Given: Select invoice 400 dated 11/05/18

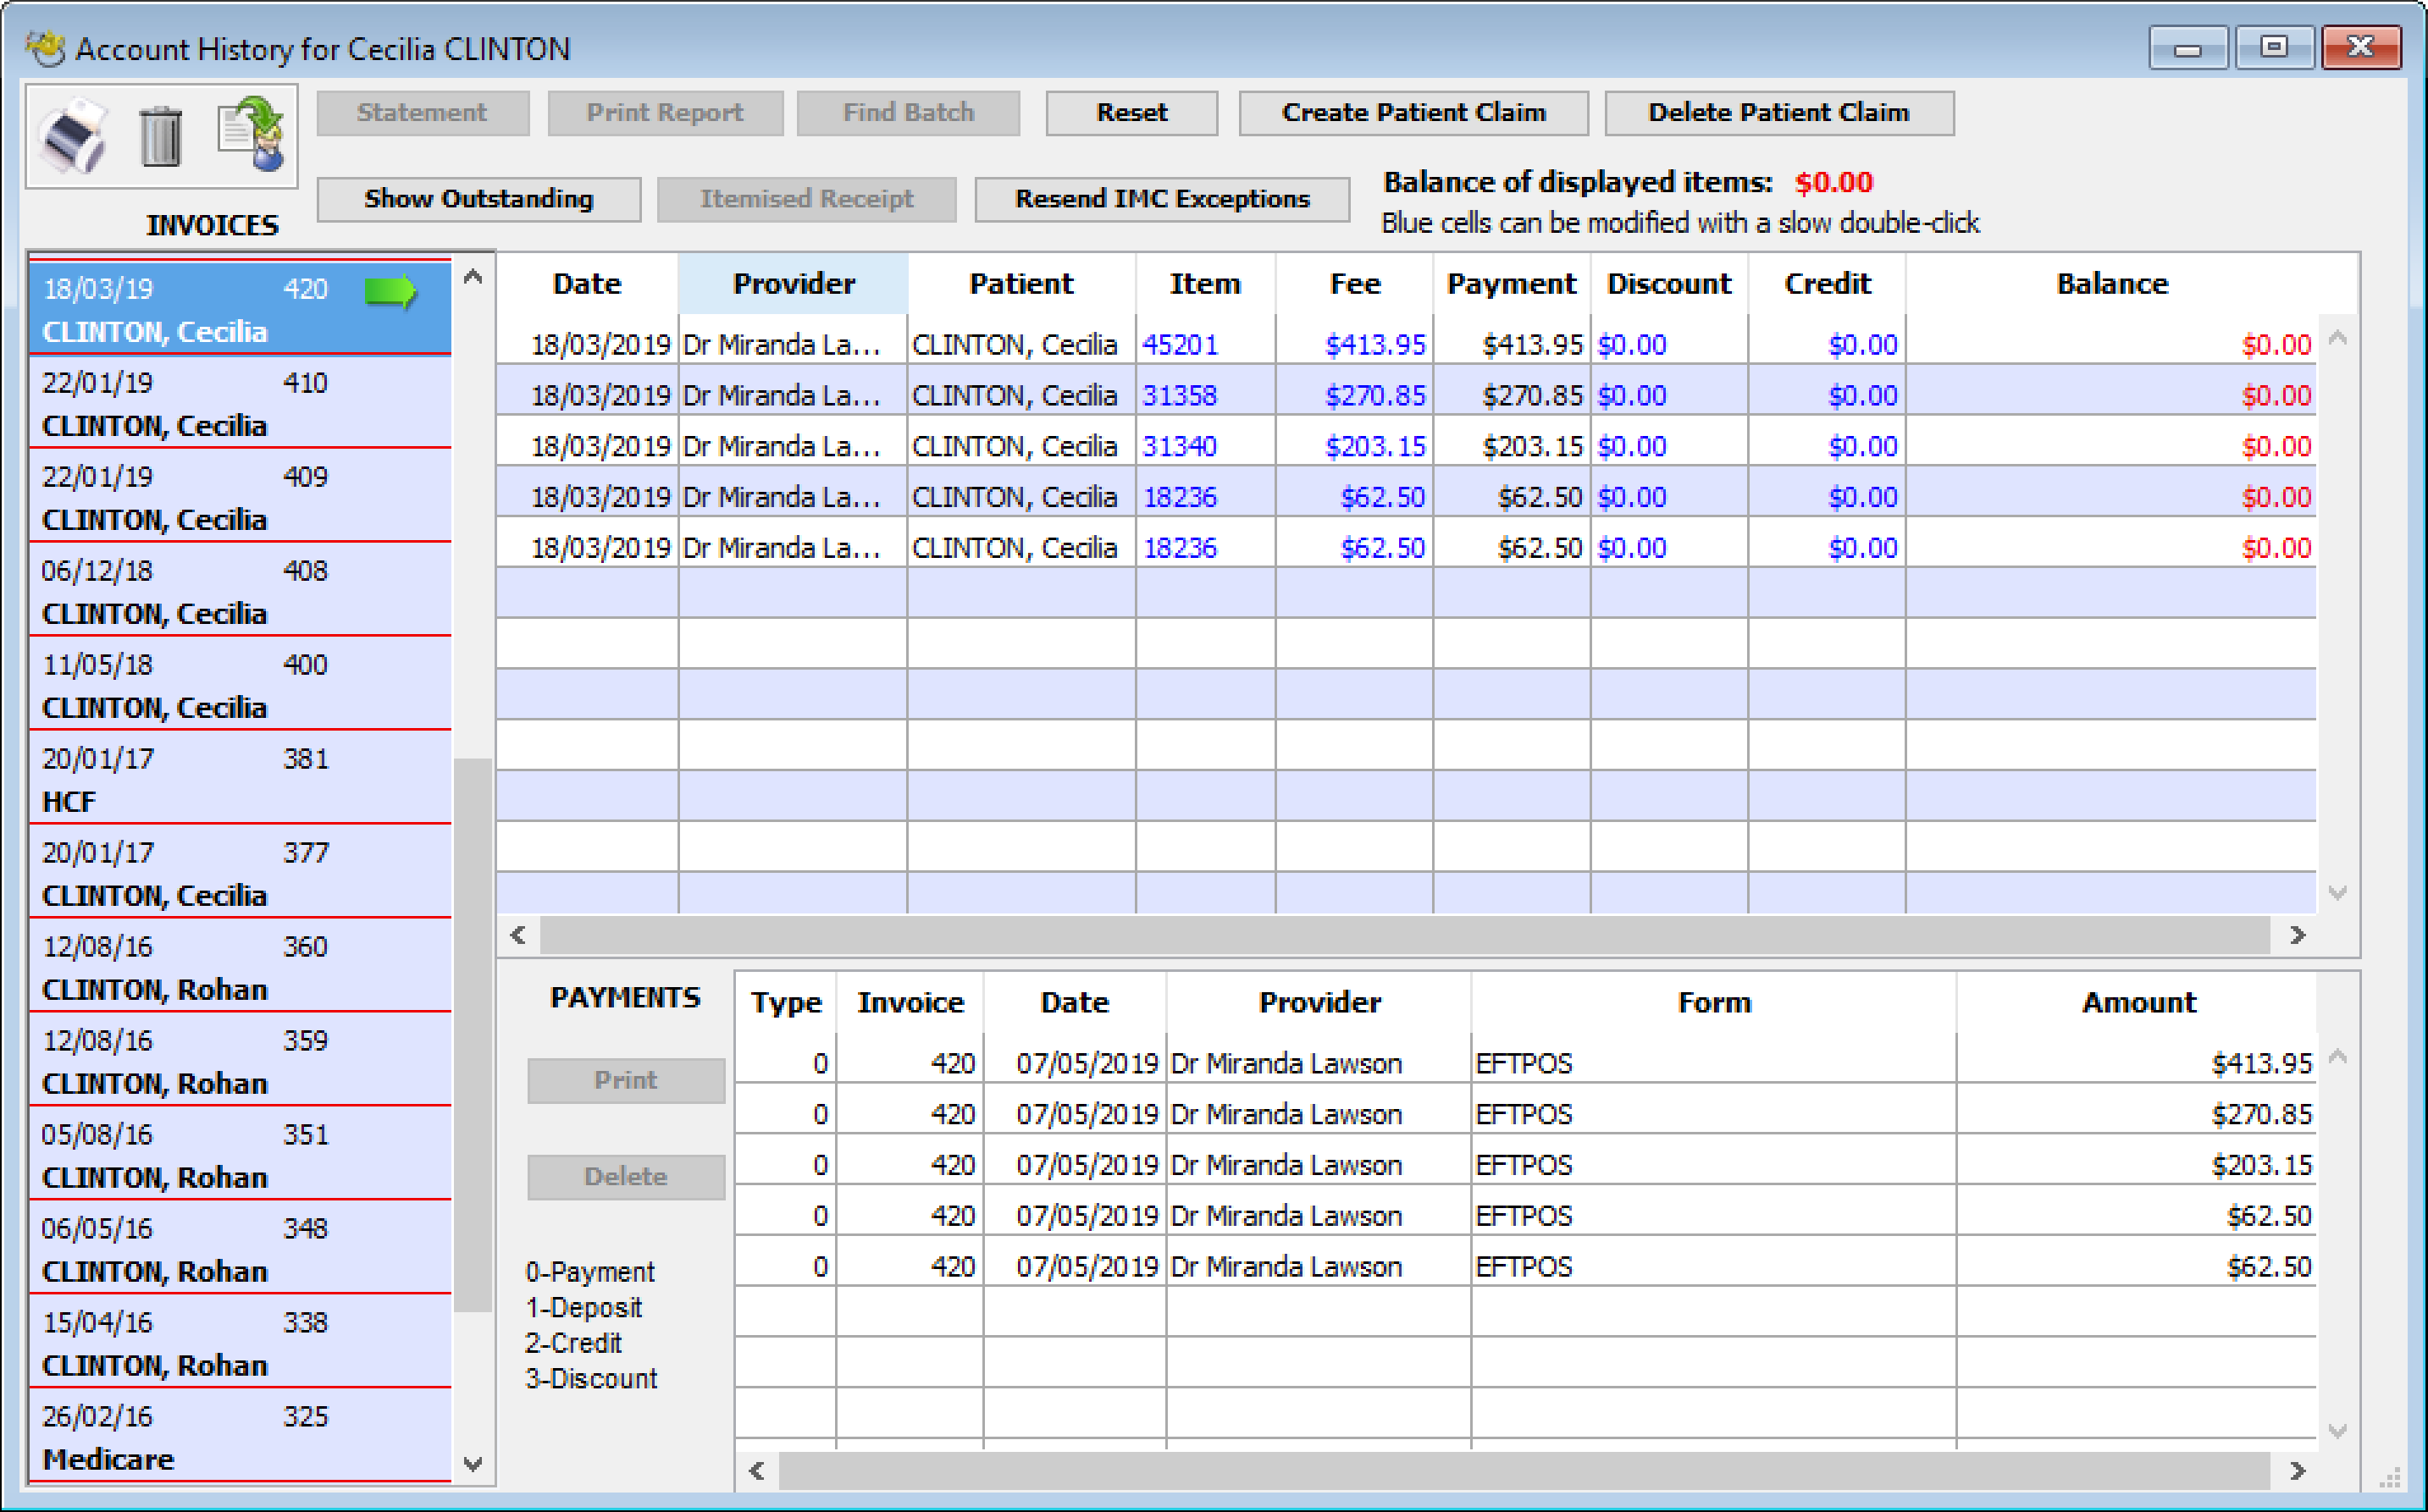Looking at the screenshot, I should (x=241, y=685).
